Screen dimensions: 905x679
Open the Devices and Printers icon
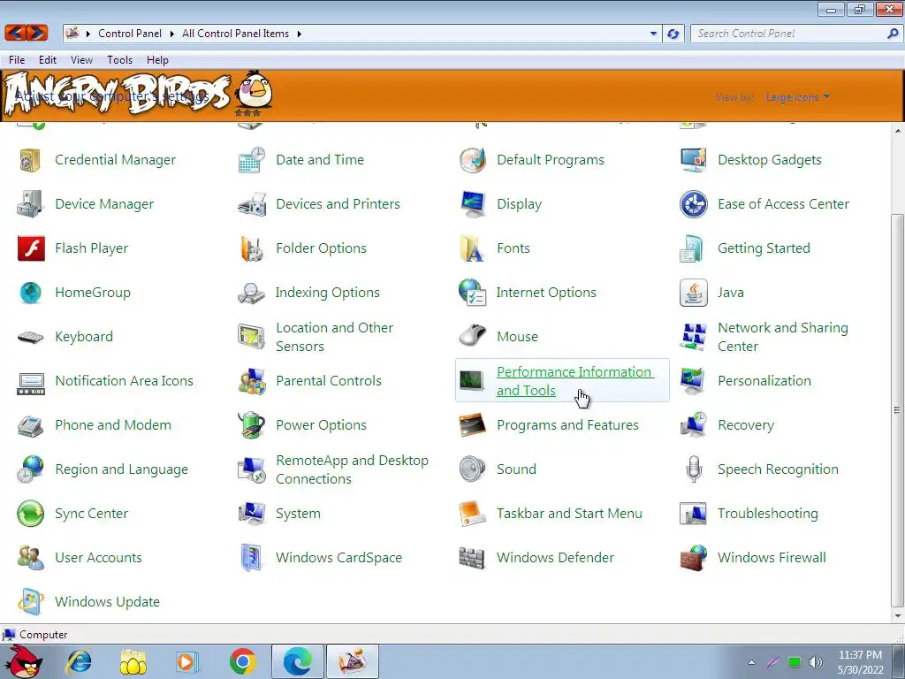(x=251, y=204)
